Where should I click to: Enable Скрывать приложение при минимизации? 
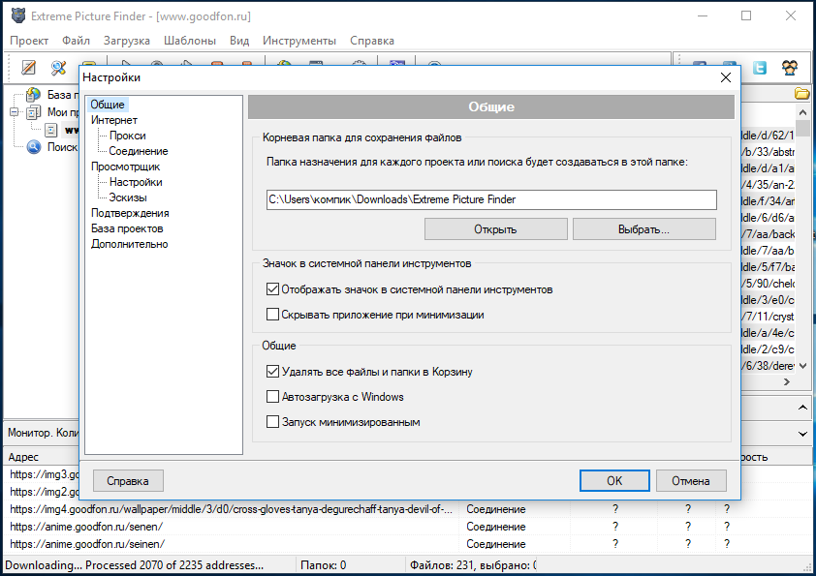click(x=272, y=314)
